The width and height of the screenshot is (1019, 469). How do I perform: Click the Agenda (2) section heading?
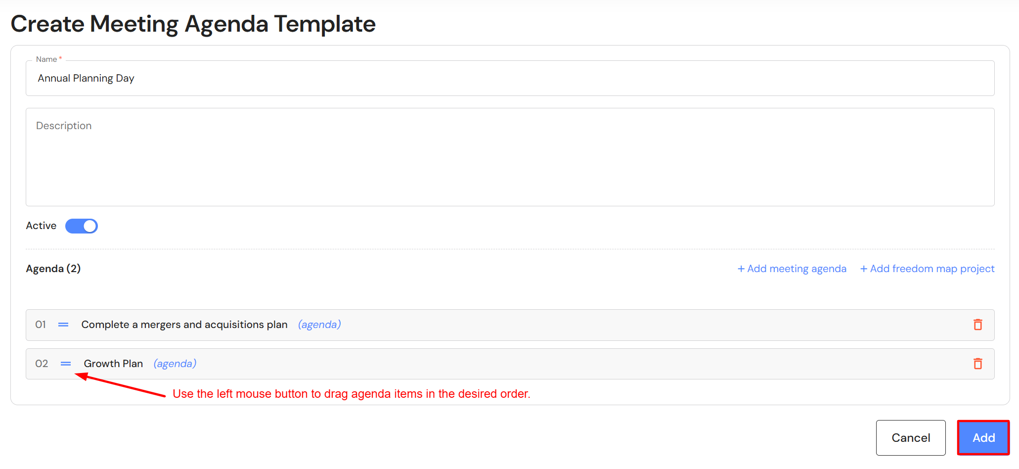point(53,269)
